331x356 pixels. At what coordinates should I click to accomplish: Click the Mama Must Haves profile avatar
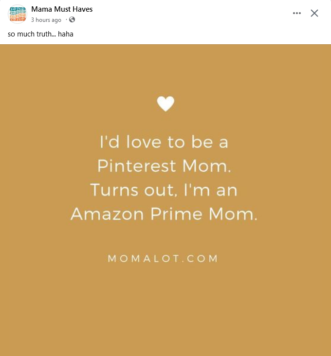(x=18, y=14)
